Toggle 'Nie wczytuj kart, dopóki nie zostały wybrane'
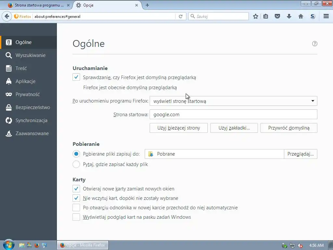 (76, 198)
